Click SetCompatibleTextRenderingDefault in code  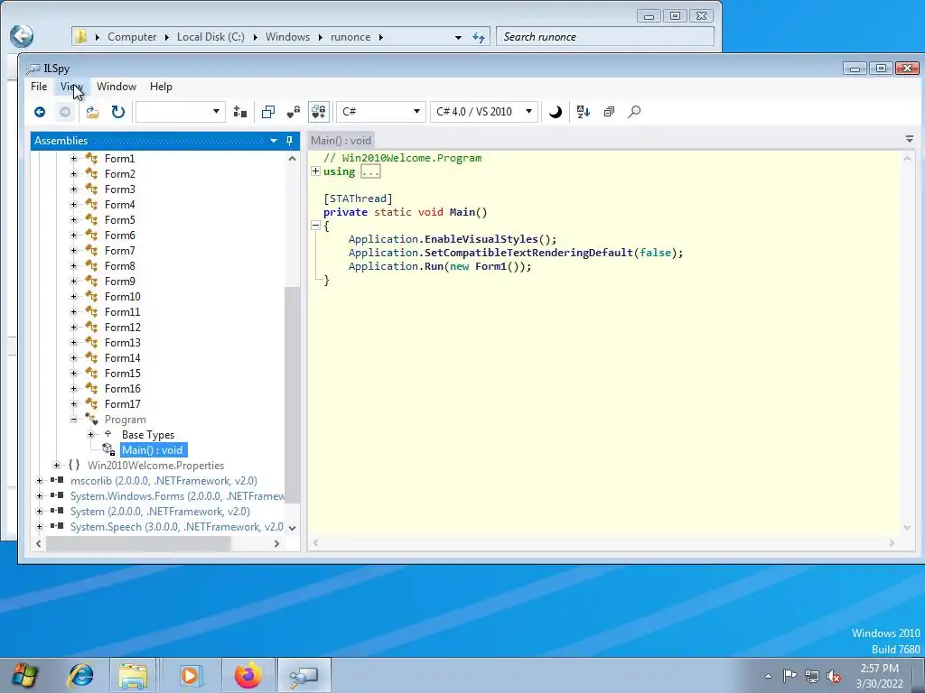pos(528,253)
